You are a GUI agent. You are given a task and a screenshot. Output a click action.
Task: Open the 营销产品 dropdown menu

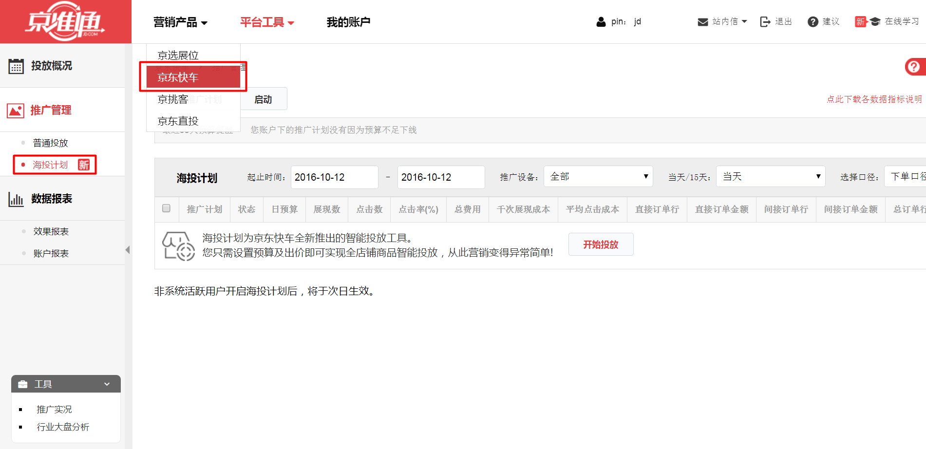point(180,22)
